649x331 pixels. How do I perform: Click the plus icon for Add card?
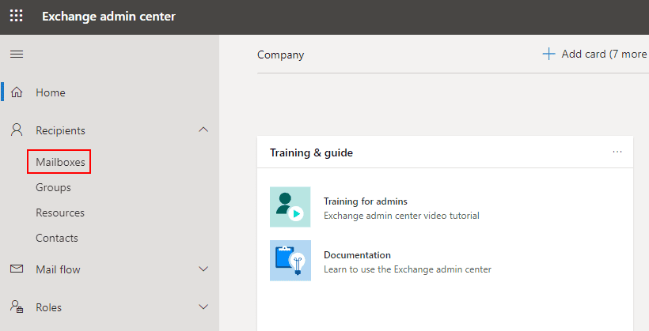(548, 55)
